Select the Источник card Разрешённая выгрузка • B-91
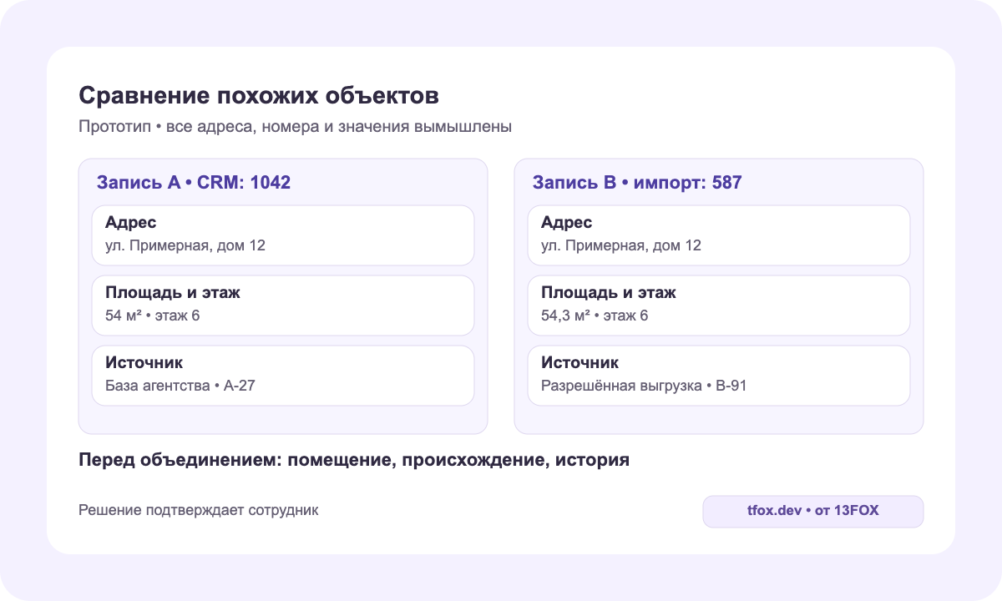1002x601 pixels. point(719,376)
